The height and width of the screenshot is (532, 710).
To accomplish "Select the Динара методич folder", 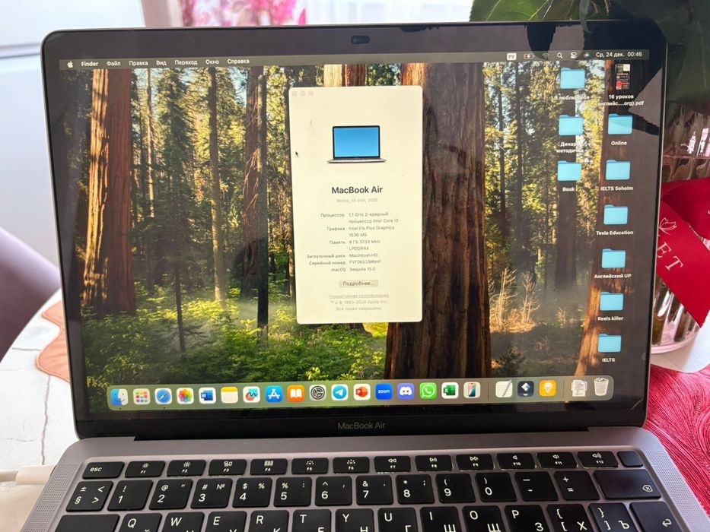I will (x=570, y=134).
